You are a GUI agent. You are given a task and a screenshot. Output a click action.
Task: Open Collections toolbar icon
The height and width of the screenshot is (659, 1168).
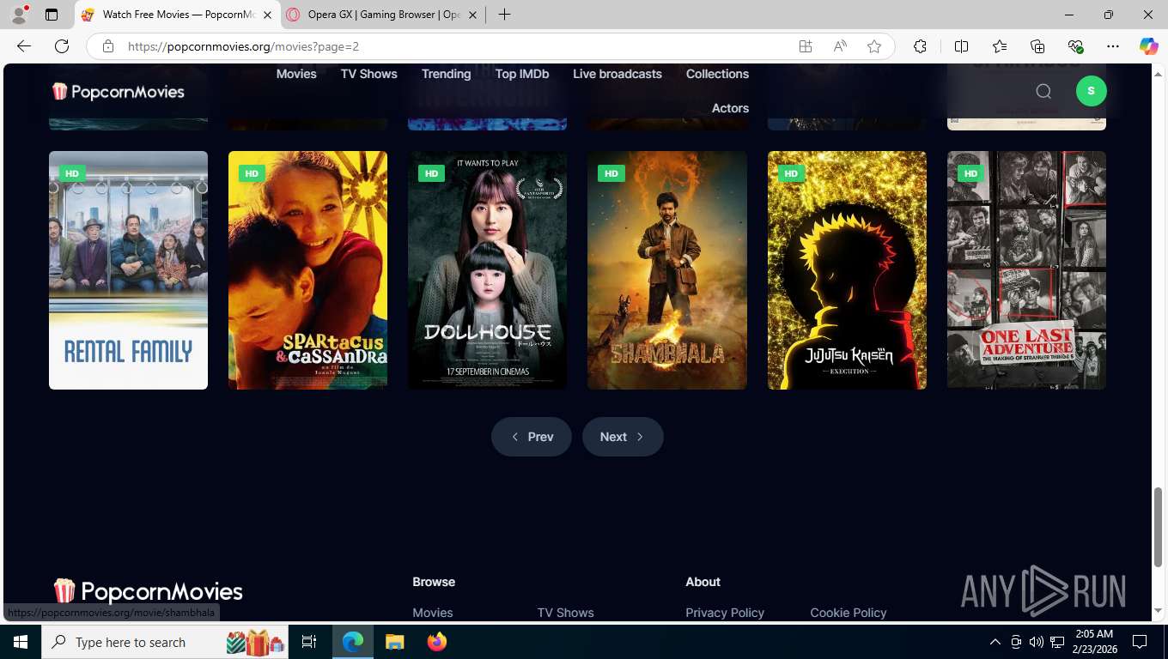click(1037, 46)
